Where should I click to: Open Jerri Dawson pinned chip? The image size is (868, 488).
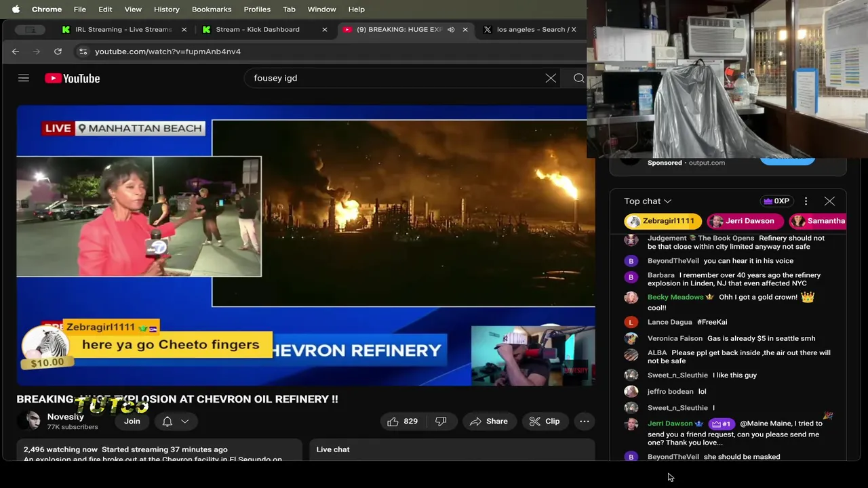[x=745, y=221]
